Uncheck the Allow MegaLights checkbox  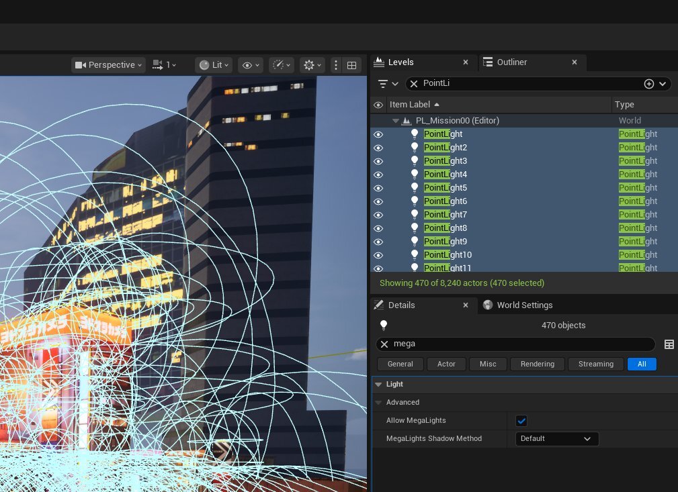click(521, 421)
